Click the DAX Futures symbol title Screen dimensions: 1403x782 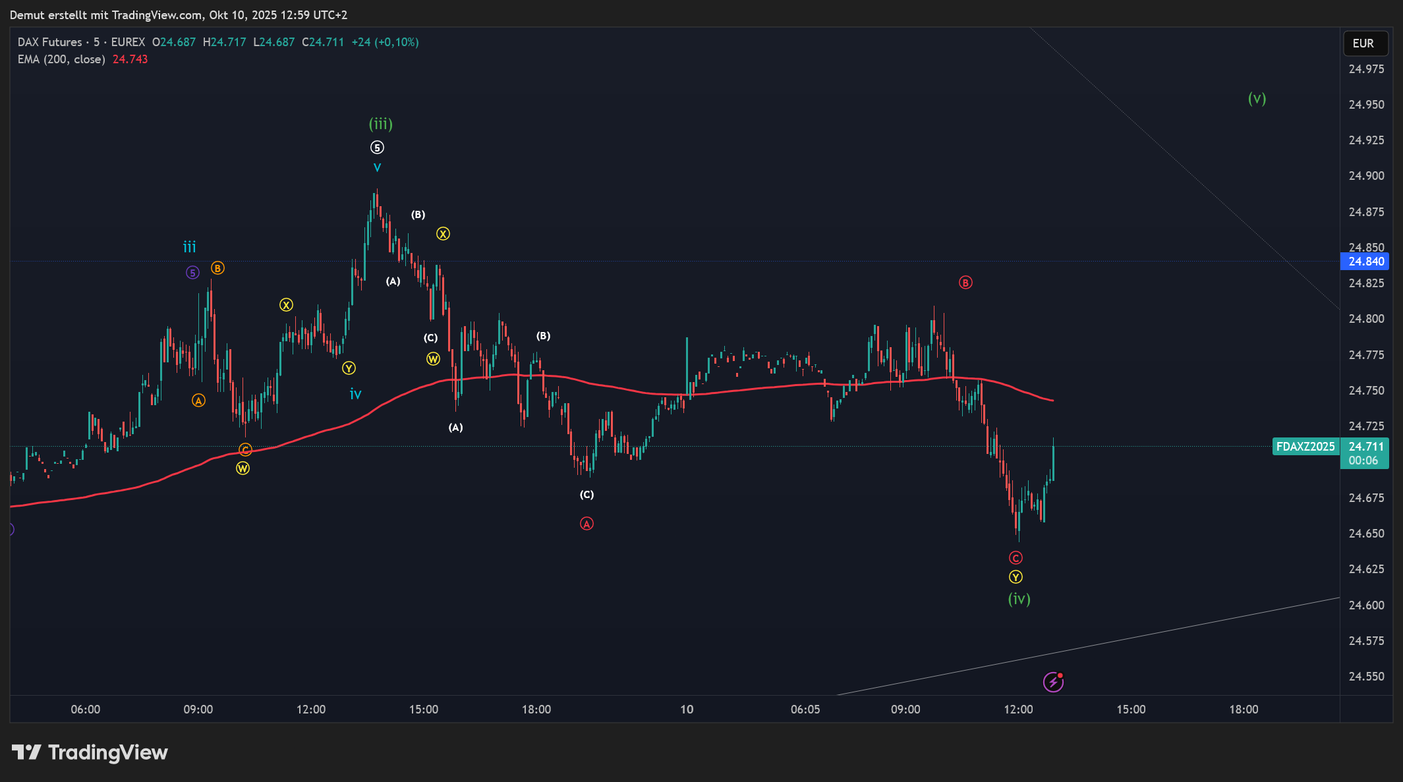pos(50,42)
